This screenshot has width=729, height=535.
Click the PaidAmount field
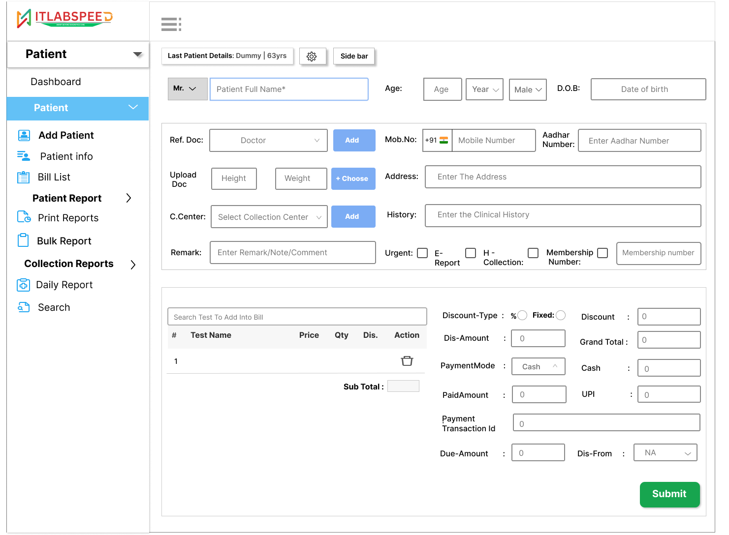coord(539,394)
